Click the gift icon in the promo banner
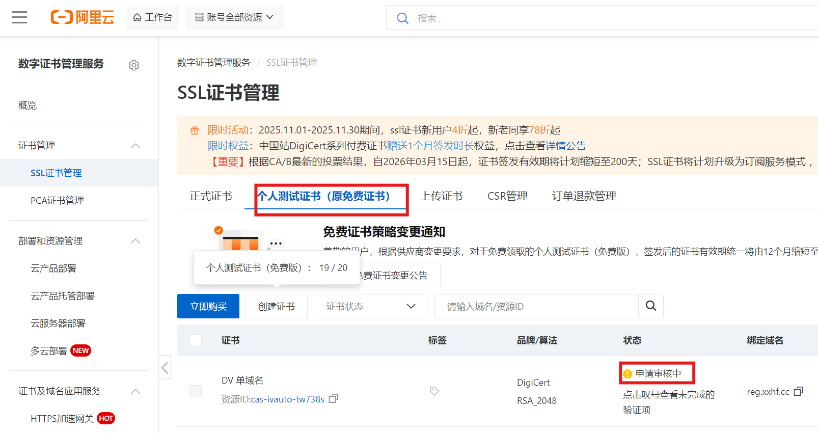This screenshot has width=818, height=433. pyautogui.click(x=195, y=130)
